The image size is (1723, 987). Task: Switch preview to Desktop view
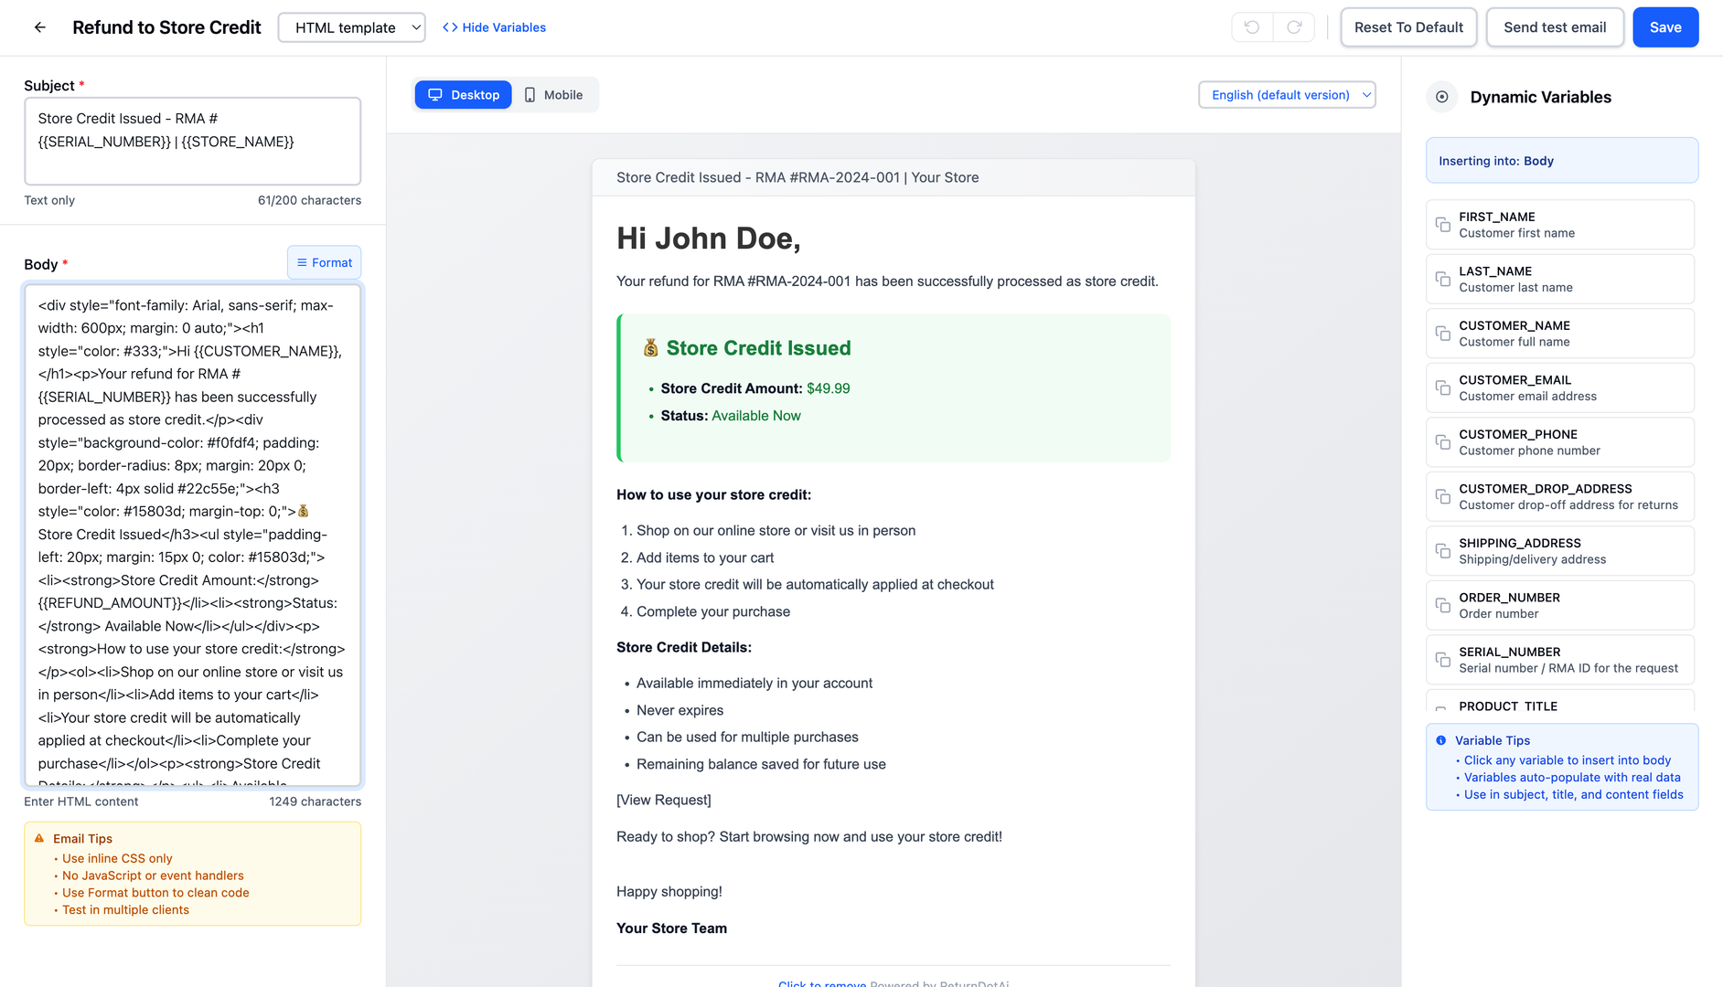click(464, 95)
